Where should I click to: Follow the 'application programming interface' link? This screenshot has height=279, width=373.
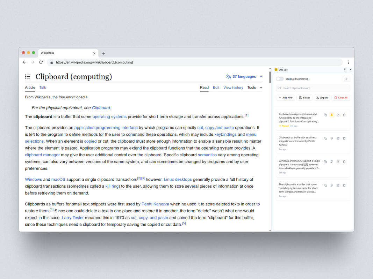click(x=106, y=128)
